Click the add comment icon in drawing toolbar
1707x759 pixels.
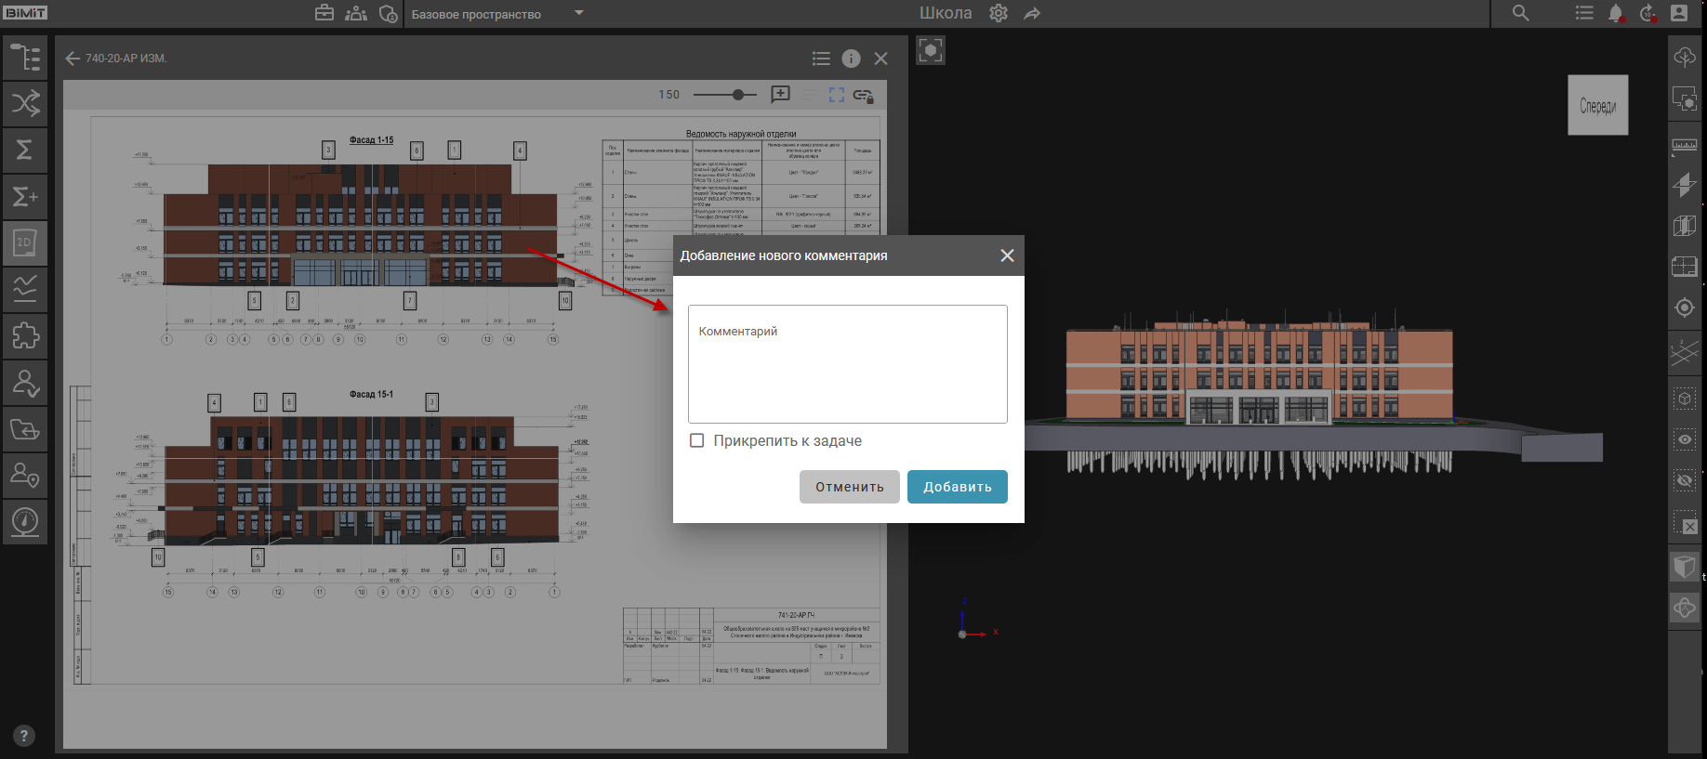[780, 95]
